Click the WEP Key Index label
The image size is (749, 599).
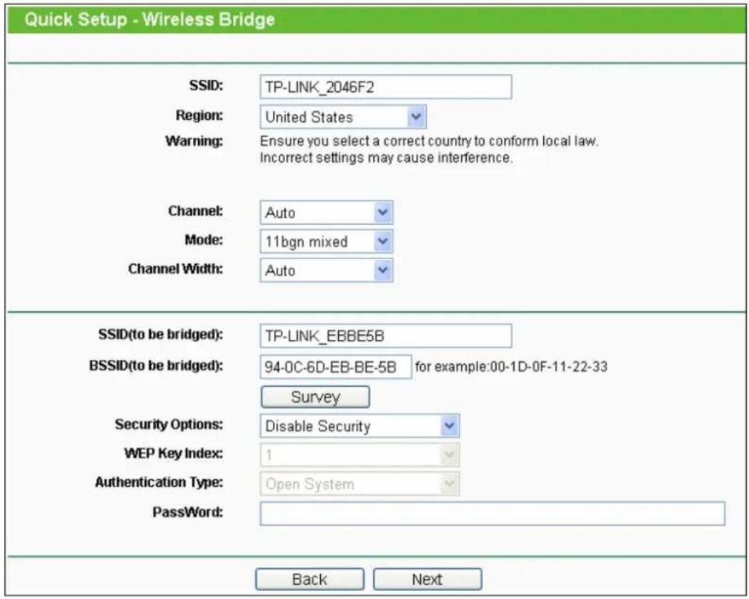pyautogui.click(x=174, y=453)
